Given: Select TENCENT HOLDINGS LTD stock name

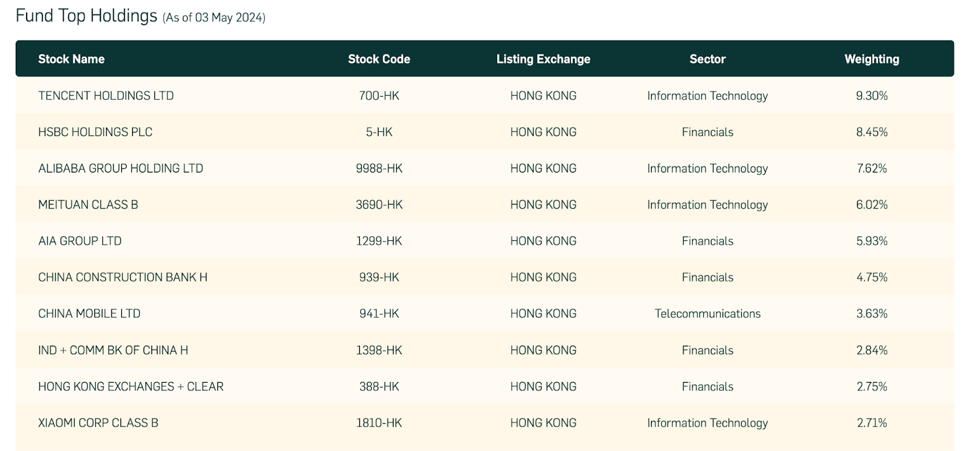Looking at the screenshot, I should click(106, 96).
